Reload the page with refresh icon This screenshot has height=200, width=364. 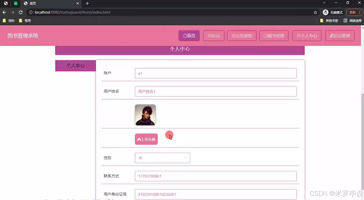tap(21, 12)
